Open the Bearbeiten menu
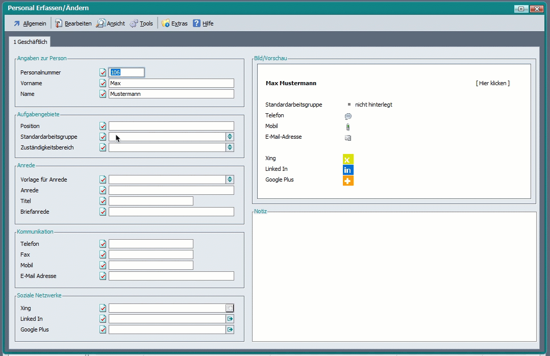This screenshot has height=356, width=550. [x=73, y=23]
